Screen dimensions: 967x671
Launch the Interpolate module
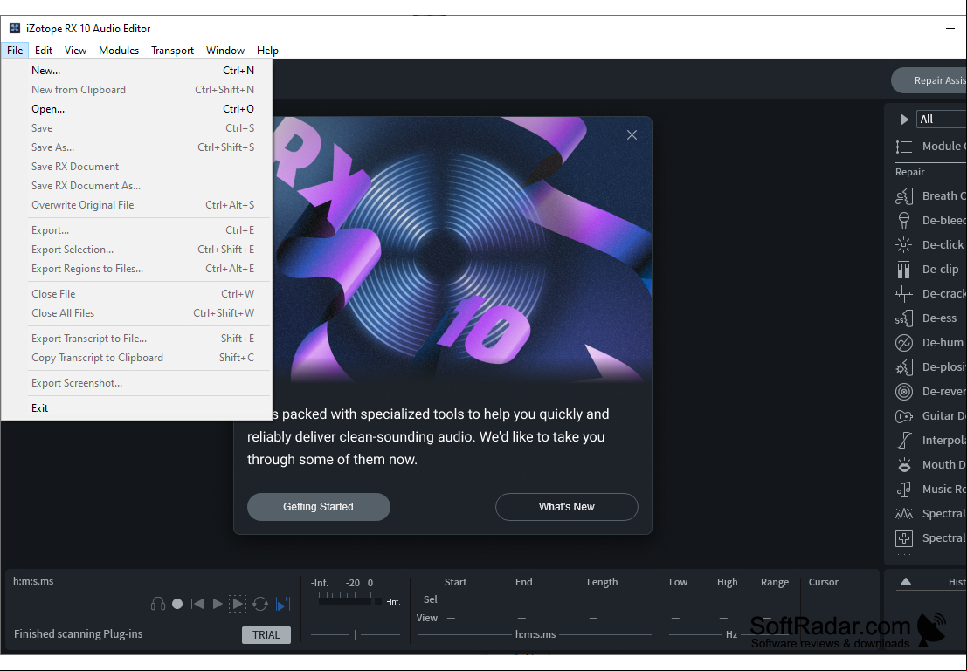tap(930, 441)
